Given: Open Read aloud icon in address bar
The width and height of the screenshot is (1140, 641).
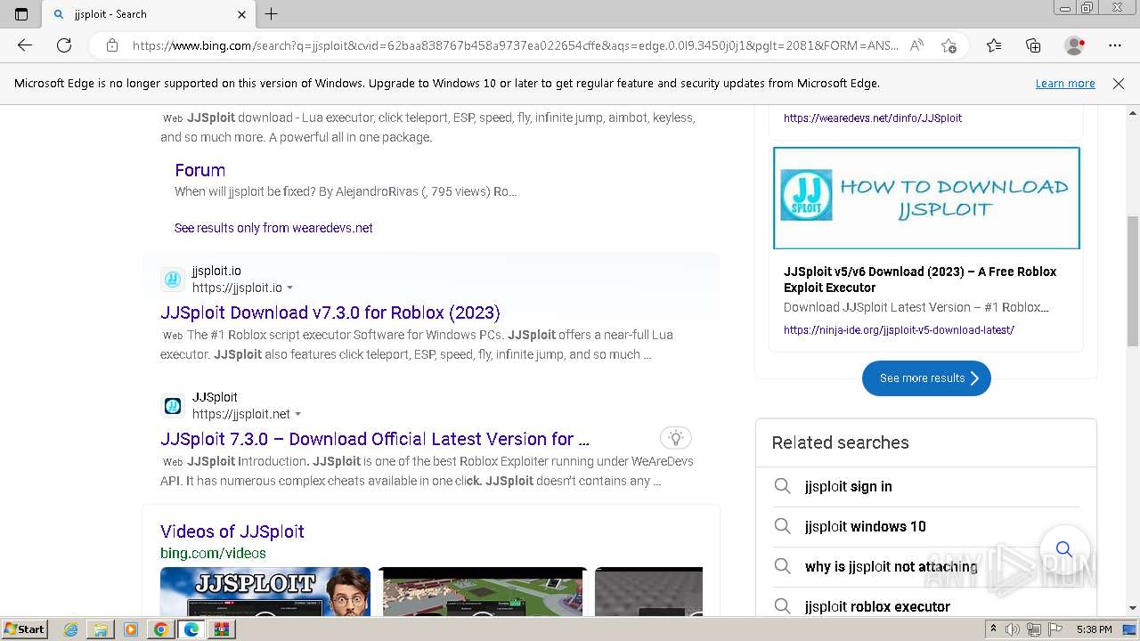Looking at the screenshot, I should [916, 45].
